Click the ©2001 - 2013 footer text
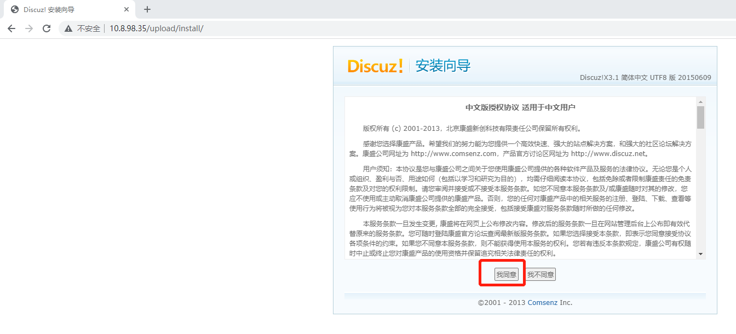Image resolution: width=736 pixels, height=334 pixels. click(x=502, y=302)
